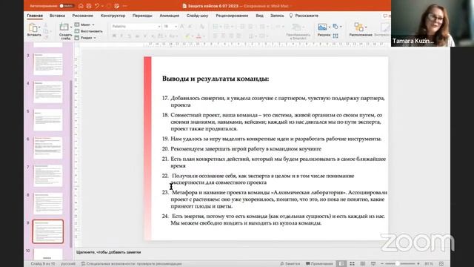
Task: Toggle the AutoSave switch in title bar
Action: click(x=67, y=6)
